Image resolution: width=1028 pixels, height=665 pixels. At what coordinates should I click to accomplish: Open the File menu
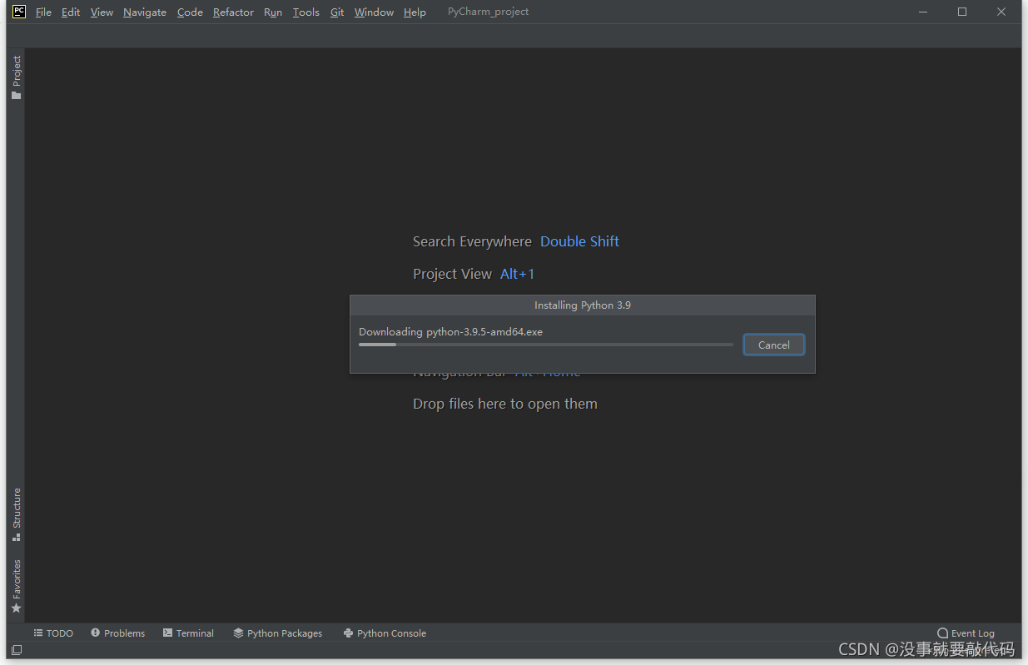pyautogui.click(x=42, y=12)
